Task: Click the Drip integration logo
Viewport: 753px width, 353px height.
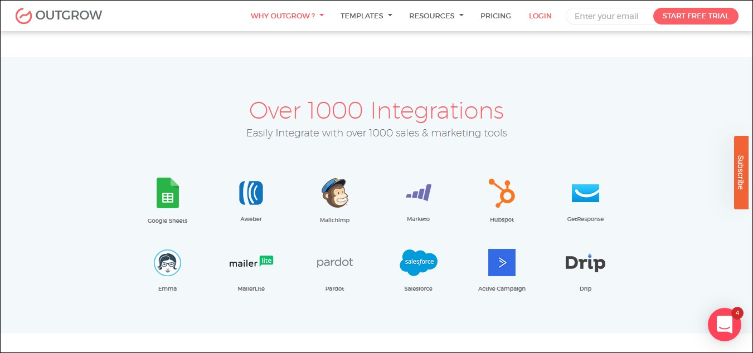Action: (x=585, y=263)
